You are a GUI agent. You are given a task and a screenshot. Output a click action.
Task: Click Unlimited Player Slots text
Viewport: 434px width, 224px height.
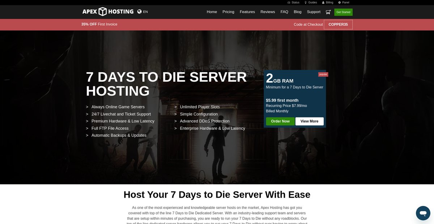click(200, 107)
